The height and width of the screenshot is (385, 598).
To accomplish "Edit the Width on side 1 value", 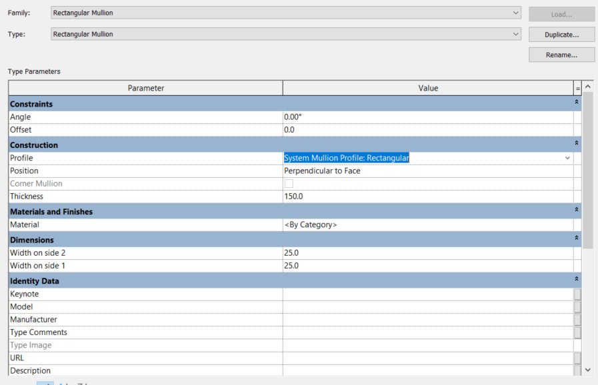I will coord(400,265).
